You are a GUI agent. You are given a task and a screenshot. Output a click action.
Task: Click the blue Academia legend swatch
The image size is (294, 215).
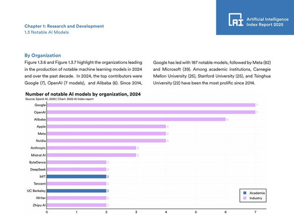[245, 193]
